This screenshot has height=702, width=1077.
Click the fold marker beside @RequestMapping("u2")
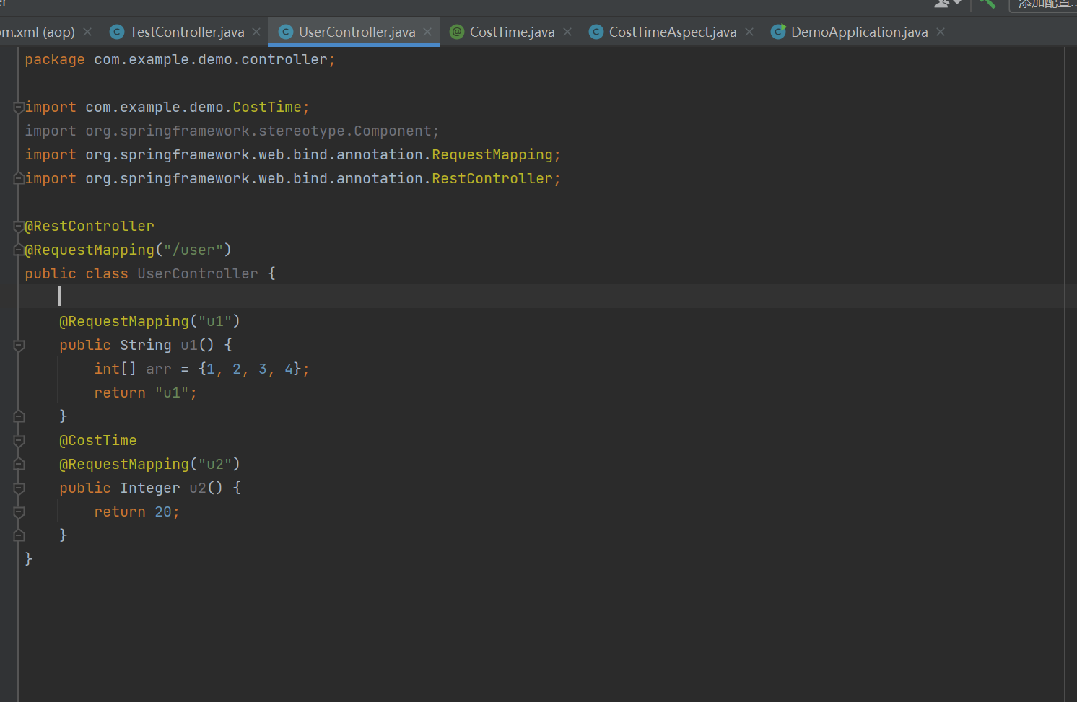(19, 465)
